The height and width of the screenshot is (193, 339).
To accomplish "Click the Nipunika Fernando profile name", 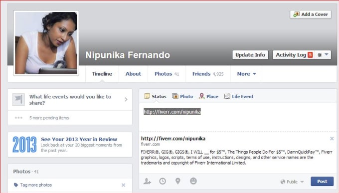I will coord(128,55).
